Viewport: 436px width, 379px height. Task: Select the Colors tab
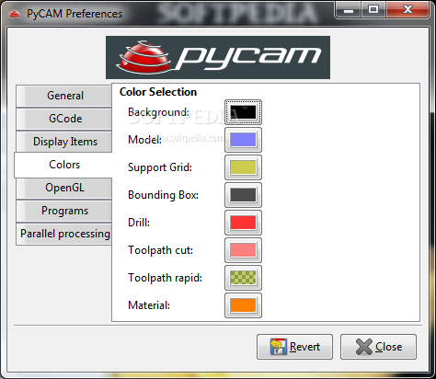pyautogui.click(x=63, y=165)
